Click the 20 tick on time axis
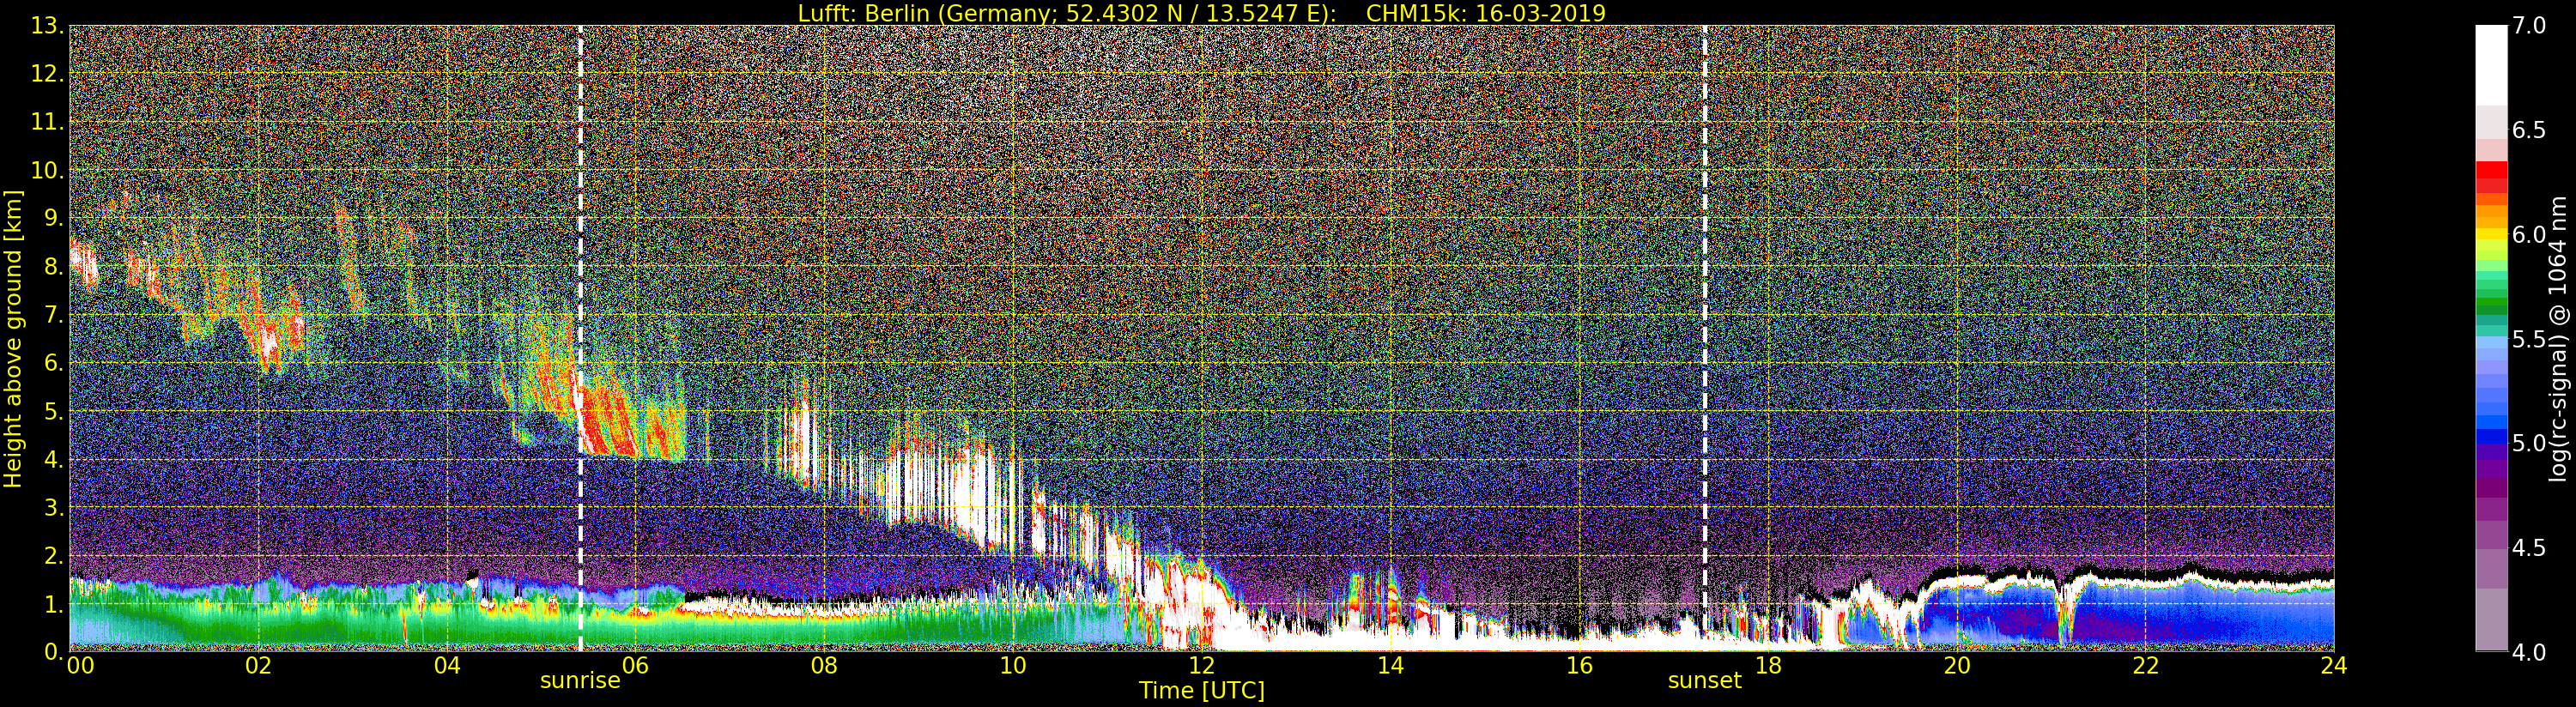 pyautogui.click(x=1956, y=666)
